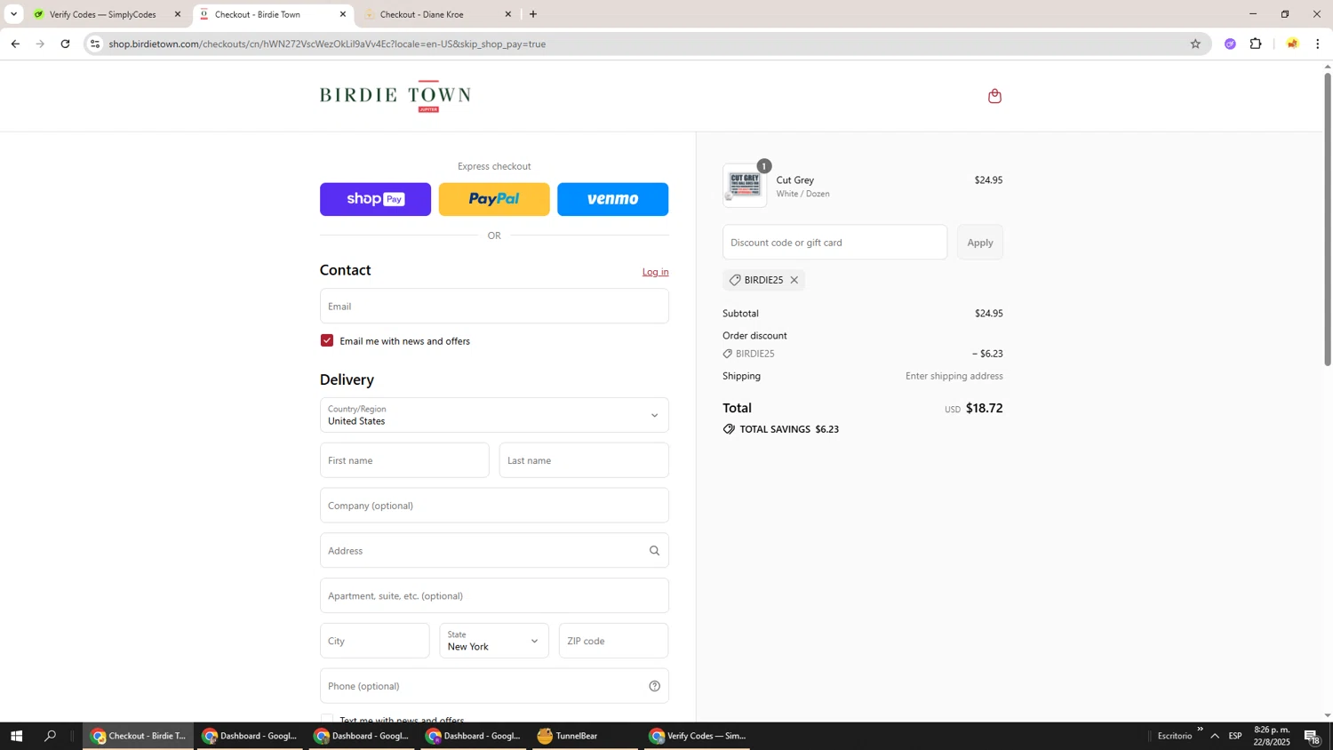Viewport: 1333px width, 750px height.
Task: Open Windows taskbar search
Action: coord(50,736)
